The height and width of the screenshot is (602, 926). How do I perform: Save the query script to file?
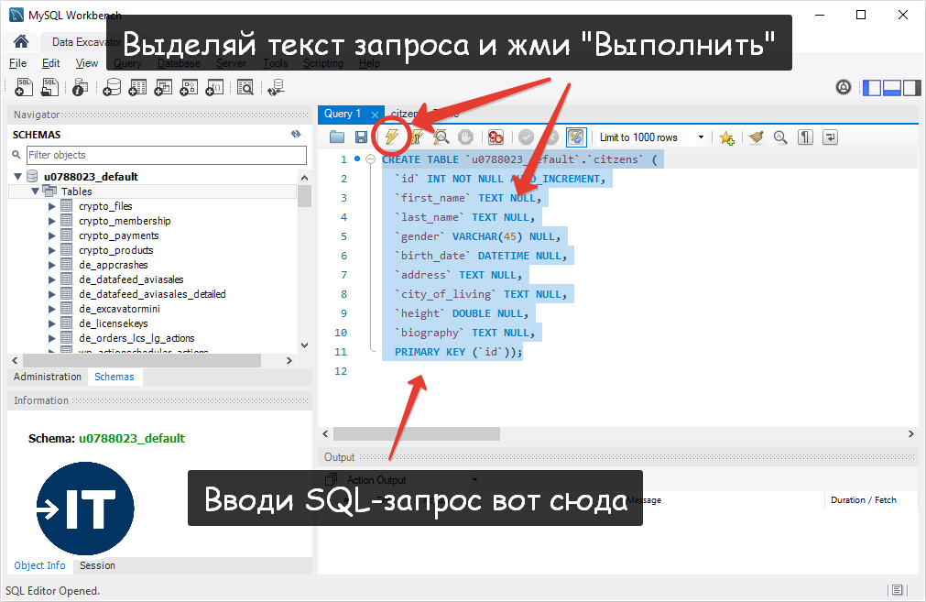(x=361, y=137)
